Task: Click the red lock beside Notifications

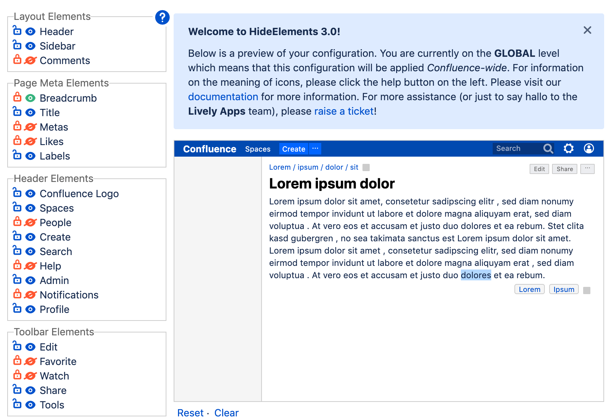Action: click(17, 294)
